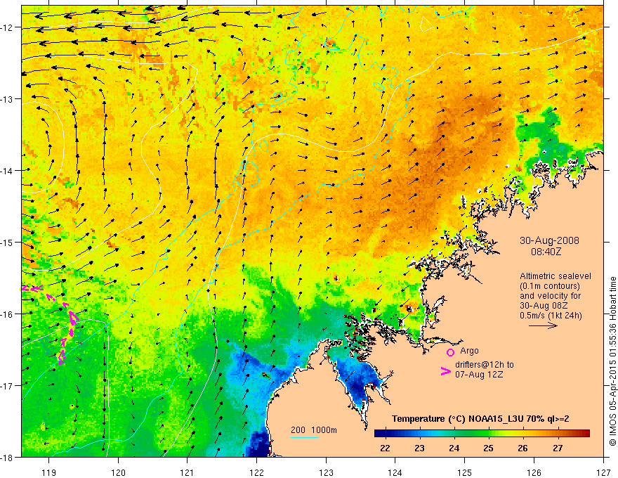The image size is (618, 478).
Task: Click the 'Altimetric sealevel' caption text
Action: point(555,276)
